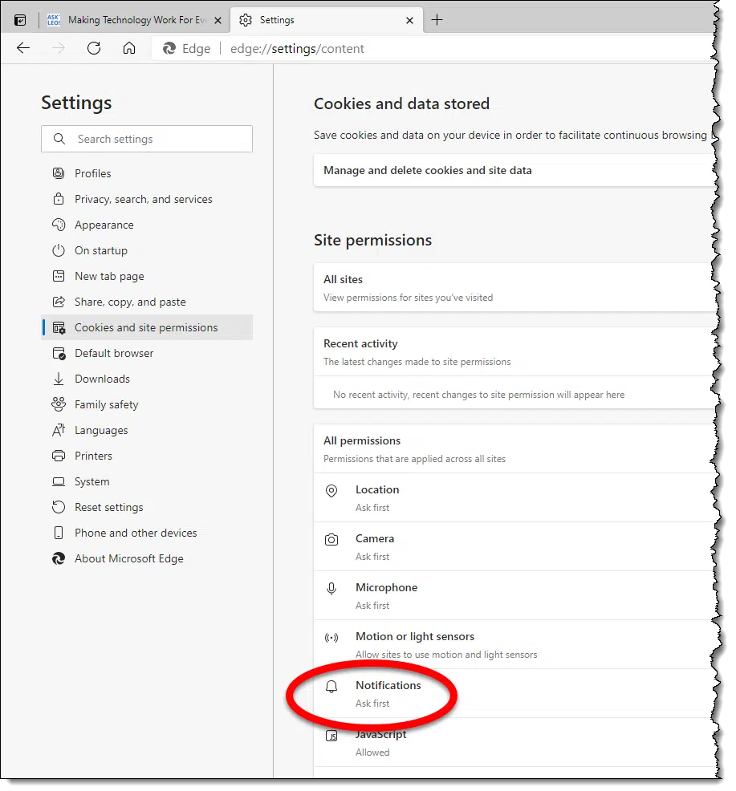Open Location permission settings
This screenshot has width=736, height=791.
pyautogui.click(x=514, y=498)
